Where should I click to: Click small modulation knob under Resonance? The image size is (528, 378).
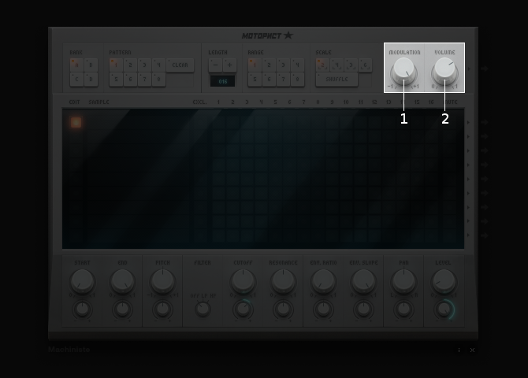tap(283, 309)
